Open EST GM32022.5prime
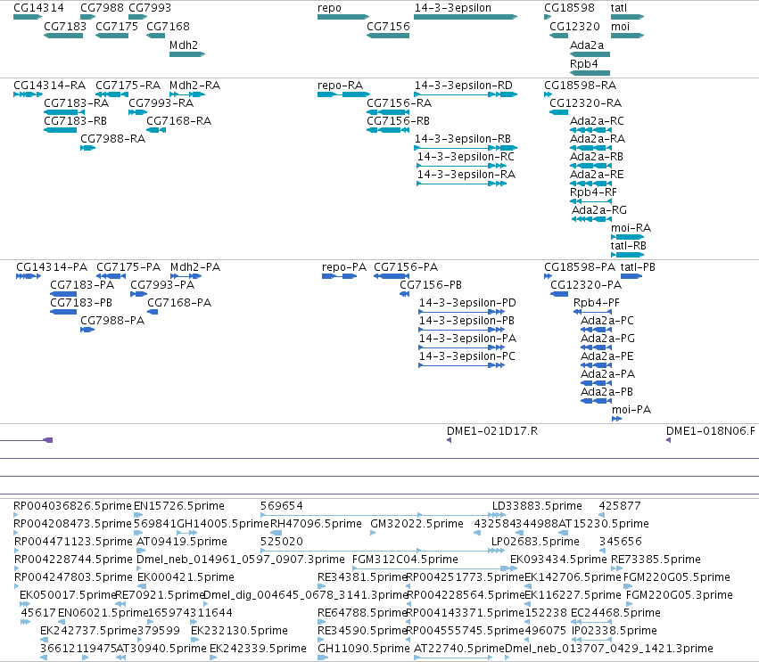This screenshot has width=759, height=662. 373,533
